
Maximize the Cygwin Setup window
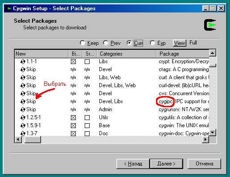coord(213,8)
